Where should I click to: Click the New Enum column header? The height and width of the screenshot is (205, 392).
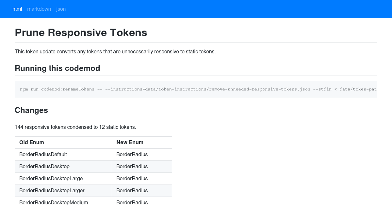tap(130, 142)
